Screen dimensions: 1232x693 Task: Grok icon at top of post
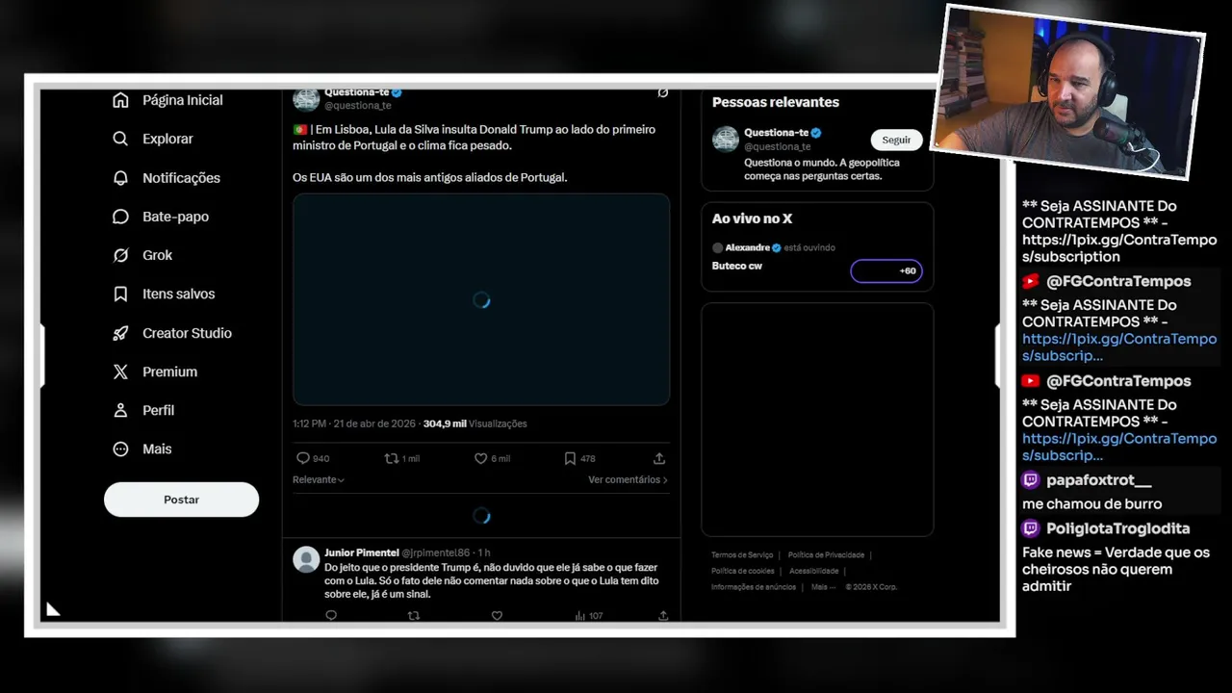[663, 93]
